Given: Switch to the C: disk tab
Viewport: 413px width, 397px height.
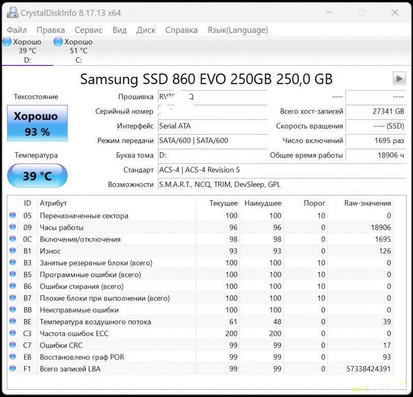Looking at the screenshot, I should coord(78,51).
